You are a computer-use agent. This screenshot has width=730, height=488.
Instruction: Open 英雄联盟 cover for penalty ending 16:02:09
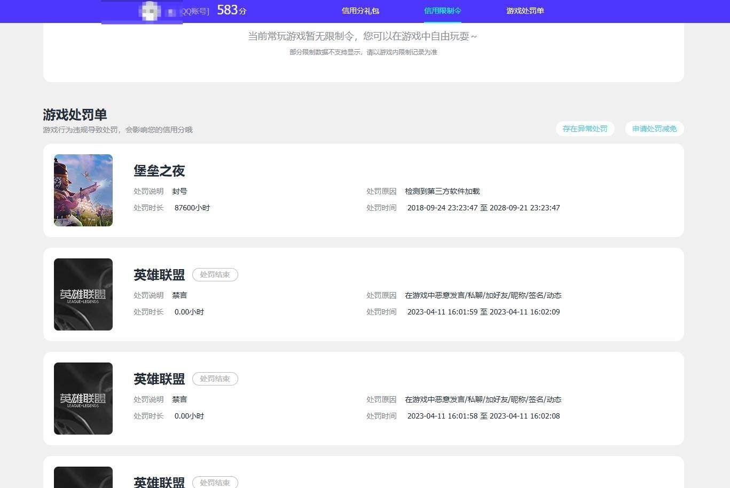(83, 294)
